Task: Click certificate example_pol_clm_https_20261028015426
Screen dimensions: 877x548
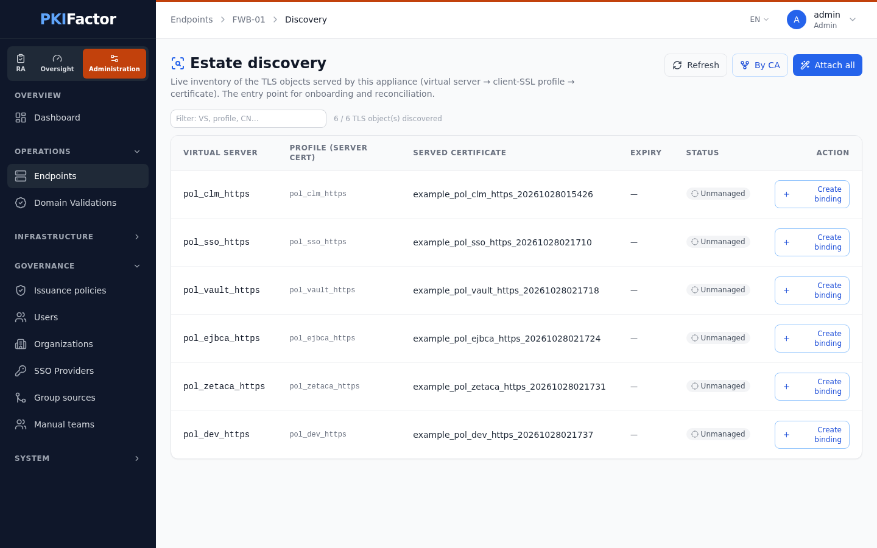Action: click(503, 194)
